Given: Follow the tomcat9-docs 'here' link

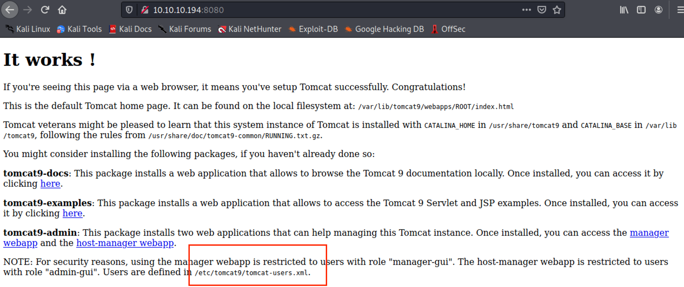Looking at the screenshot, I should point(50,184).
